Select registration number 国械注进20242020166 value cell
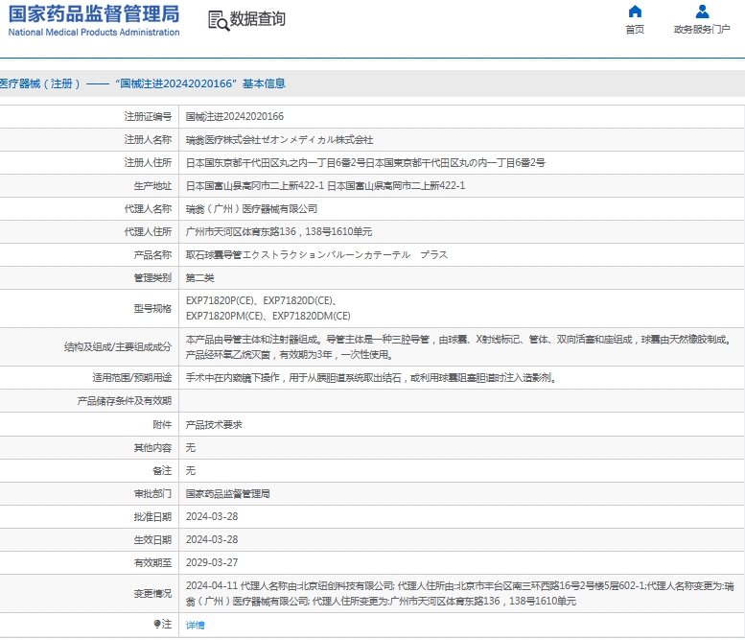 (235, 116)
